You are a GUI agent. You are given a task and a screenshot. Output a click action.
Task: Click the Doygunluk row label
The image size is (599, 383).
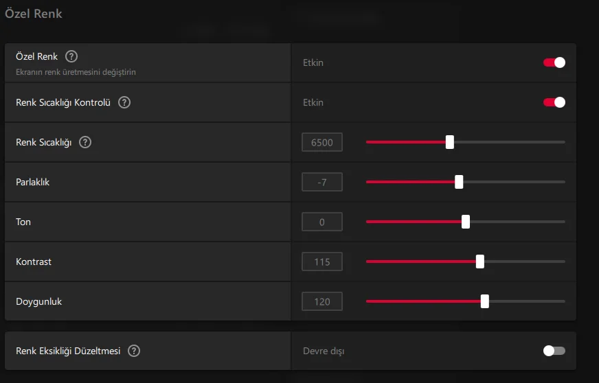(x=38, y=302)
